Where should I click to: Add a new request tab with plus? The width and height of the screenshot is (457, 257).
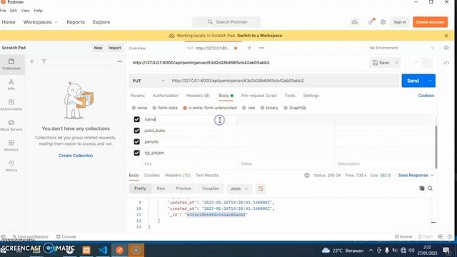point(249,48)
